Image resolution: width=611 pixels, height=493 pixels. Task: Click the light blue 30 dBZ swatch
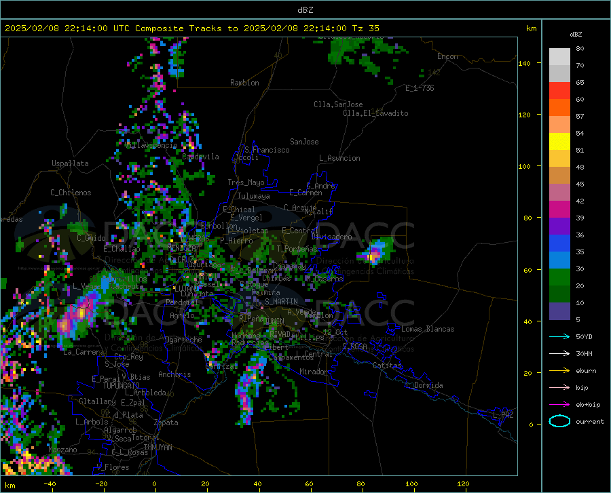[x=559, y=260]
